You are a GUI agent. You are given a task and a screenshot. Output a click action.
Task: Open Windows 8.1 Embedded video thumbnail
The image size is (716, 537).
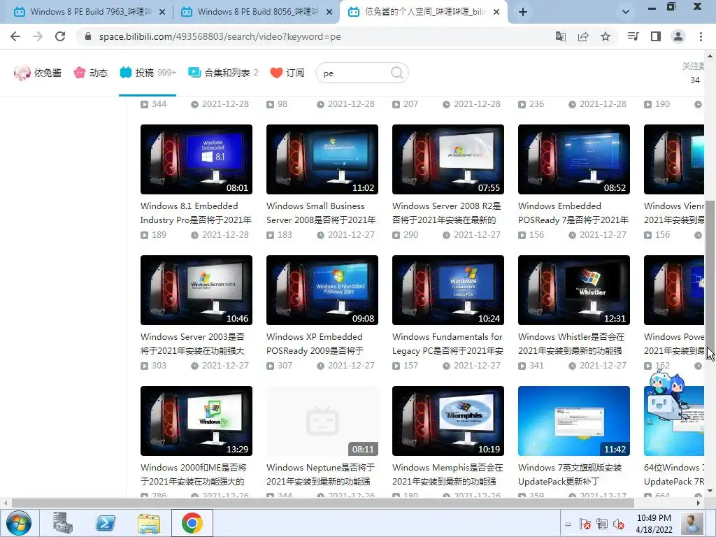196,159
